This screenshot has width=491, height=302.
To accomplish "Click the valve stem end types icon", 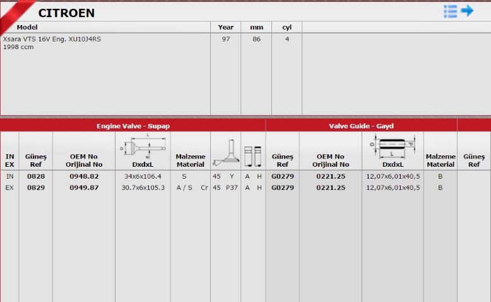I will 252,156.
